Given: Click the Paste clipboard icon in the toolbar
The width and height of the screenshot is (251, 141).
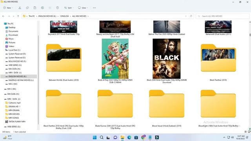Looking at the screenshot, I should (x=35, y=8).
